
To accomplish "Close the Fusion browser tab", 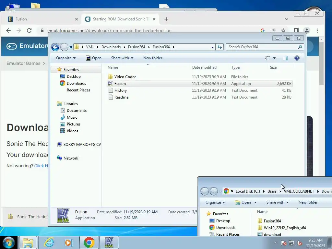I will pos(77,19).
